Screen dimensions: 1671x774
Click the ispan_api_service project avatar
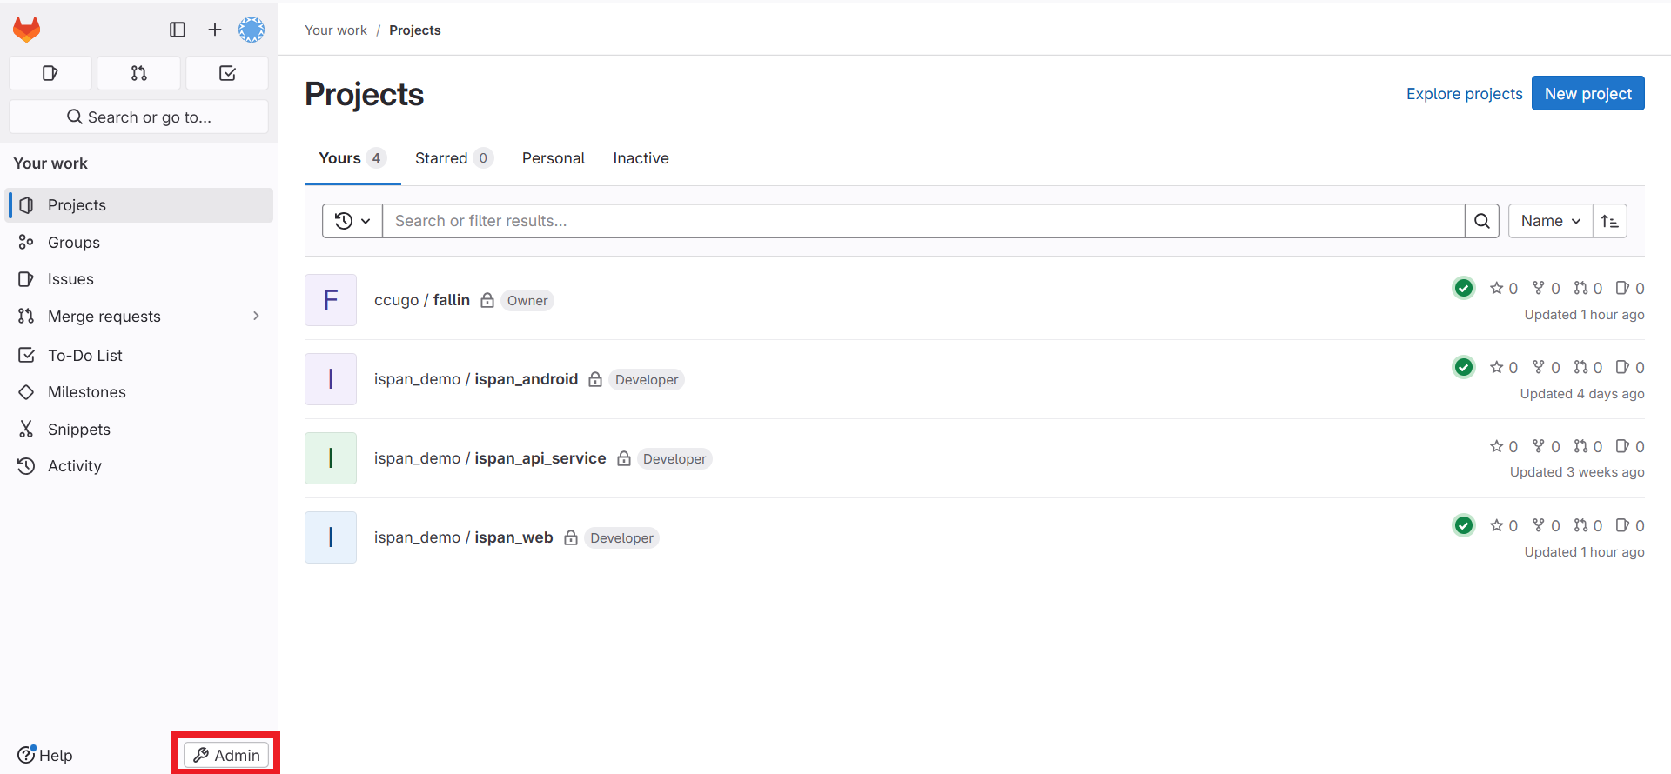pos(331,458)
